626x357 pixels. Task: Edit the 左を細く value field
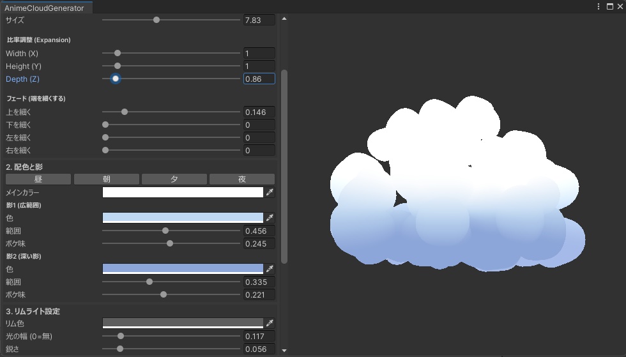(259, 138)
